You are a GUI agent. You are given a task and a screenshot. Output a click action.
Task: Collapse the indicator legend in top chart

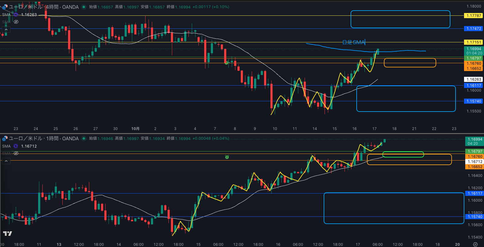(x=6, y=30)
